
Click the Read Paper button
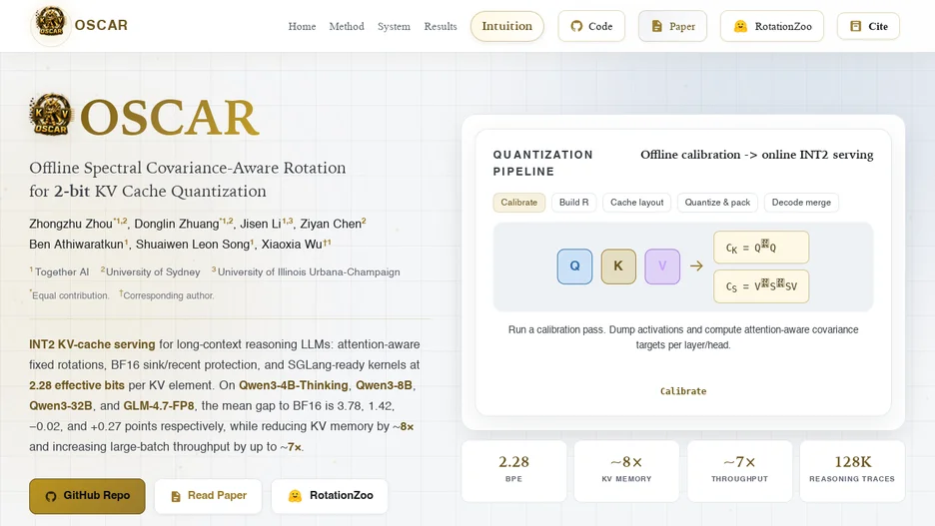tap(208, 496)
